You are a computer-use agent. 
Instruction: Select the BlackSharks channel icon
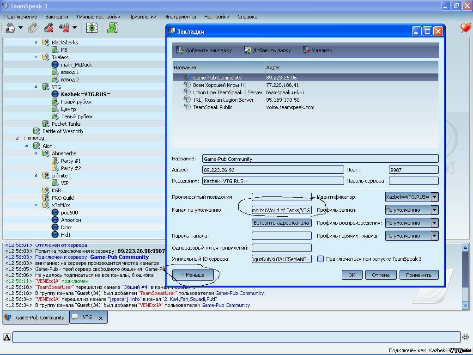46,42
